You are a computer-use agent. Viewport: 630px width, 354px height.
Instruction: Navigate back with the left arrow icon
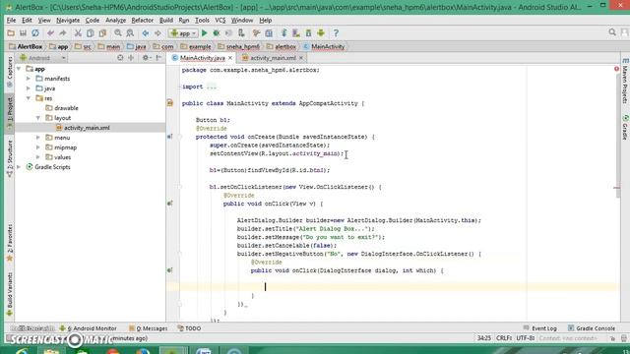(x=145, y=33)
